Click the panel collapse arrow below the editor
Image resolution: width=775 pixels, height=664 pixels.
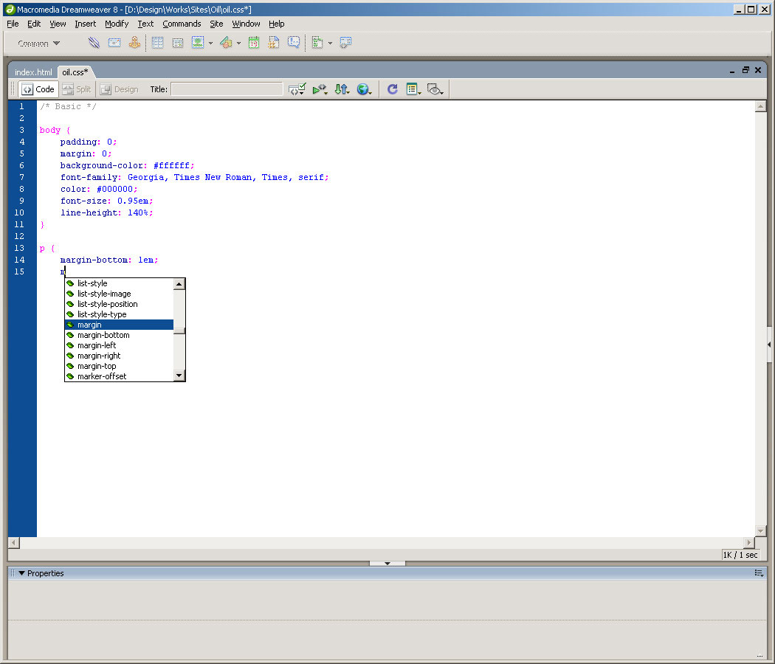[387, 563]
